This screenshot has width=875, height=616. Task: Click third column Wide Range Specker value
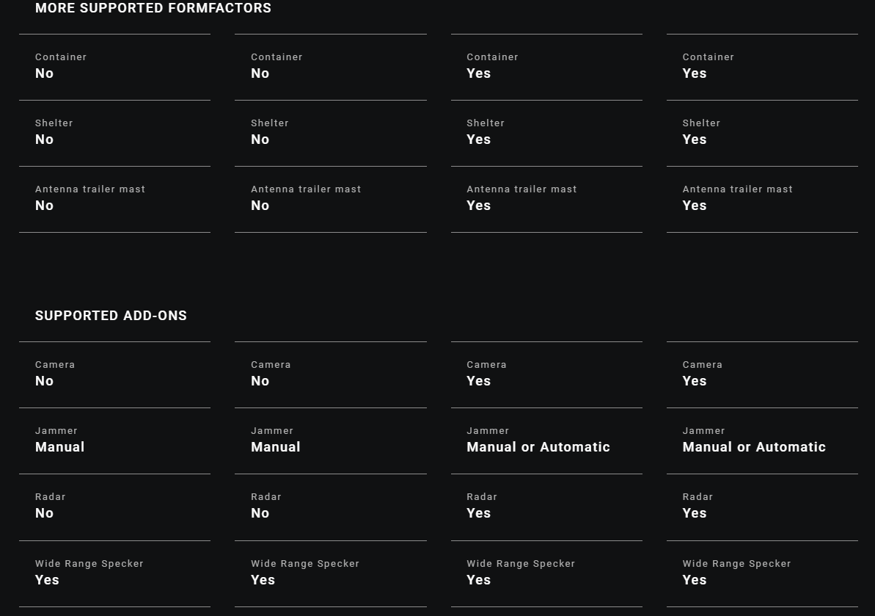pos(479,580)
